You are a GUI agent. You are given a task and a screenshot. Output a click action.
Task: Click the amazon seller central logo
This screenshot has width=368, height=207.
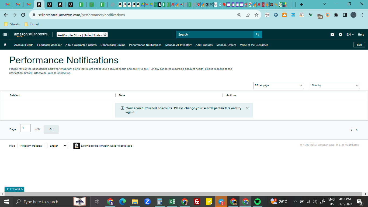31,34
